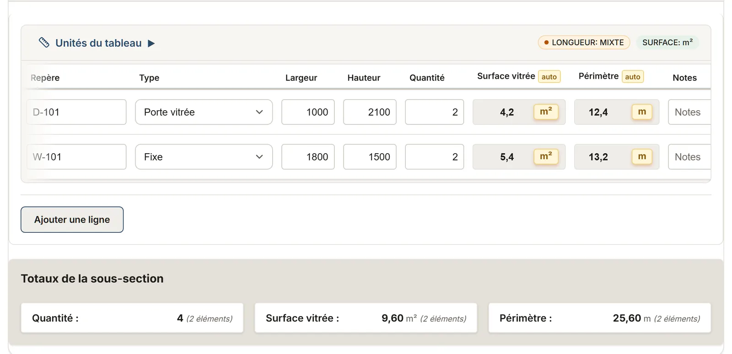Click the D-101 repère field
Viewport: 732px width, 354px height.
coord(76,112)
